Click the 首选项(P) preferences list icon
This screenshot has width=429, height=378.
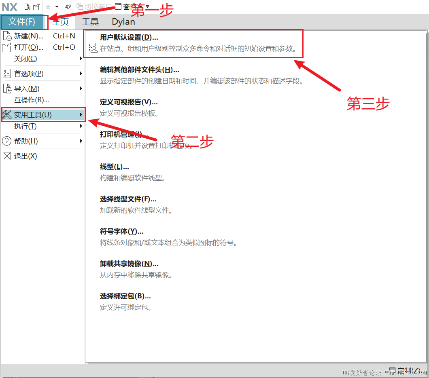(7, 74)
